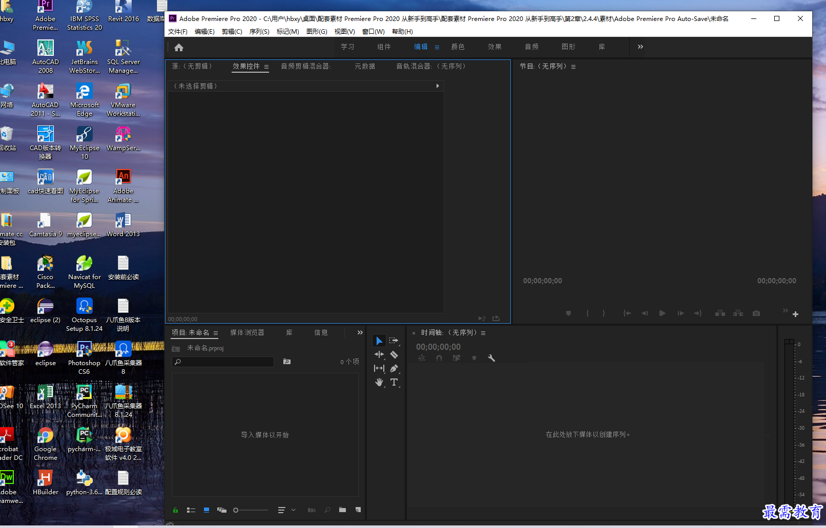Mark Out point in Program monitor
Viewport: 826px width, 528px height.
604,313
